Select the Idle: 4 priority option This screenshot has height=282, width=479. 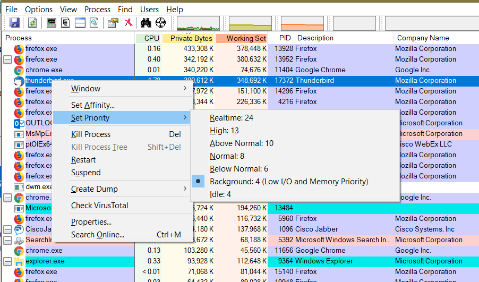pyautogui.click(x=220, y=194)
